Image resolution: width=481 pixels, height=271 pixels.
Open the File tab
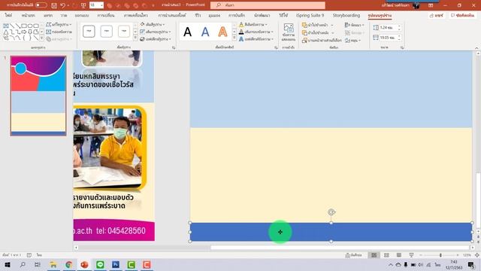[x=8, y=15]
